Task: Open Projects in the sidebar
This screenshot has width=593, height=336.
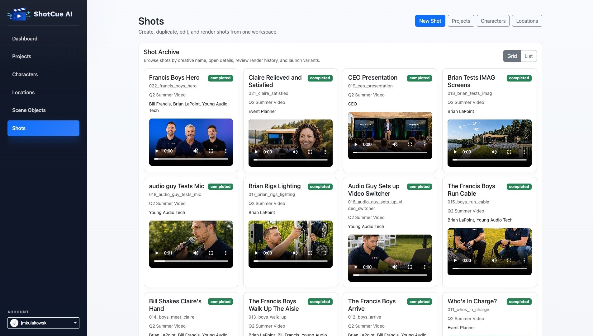Action: (43, 56)
